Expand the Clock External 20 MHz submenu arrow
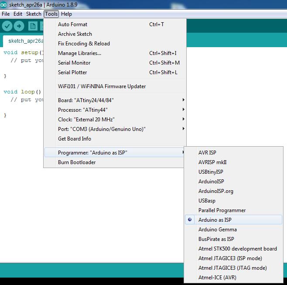 click(x=183, y=119)
